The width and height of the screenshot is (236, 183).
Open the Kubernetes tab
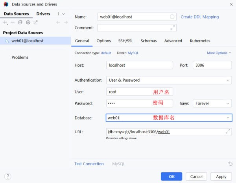click(200, 41)
